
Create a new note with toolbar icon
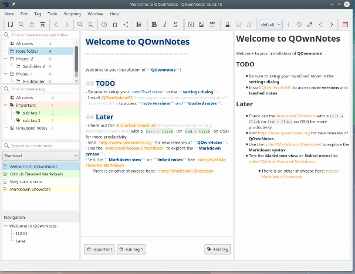(x=10, y=25)
